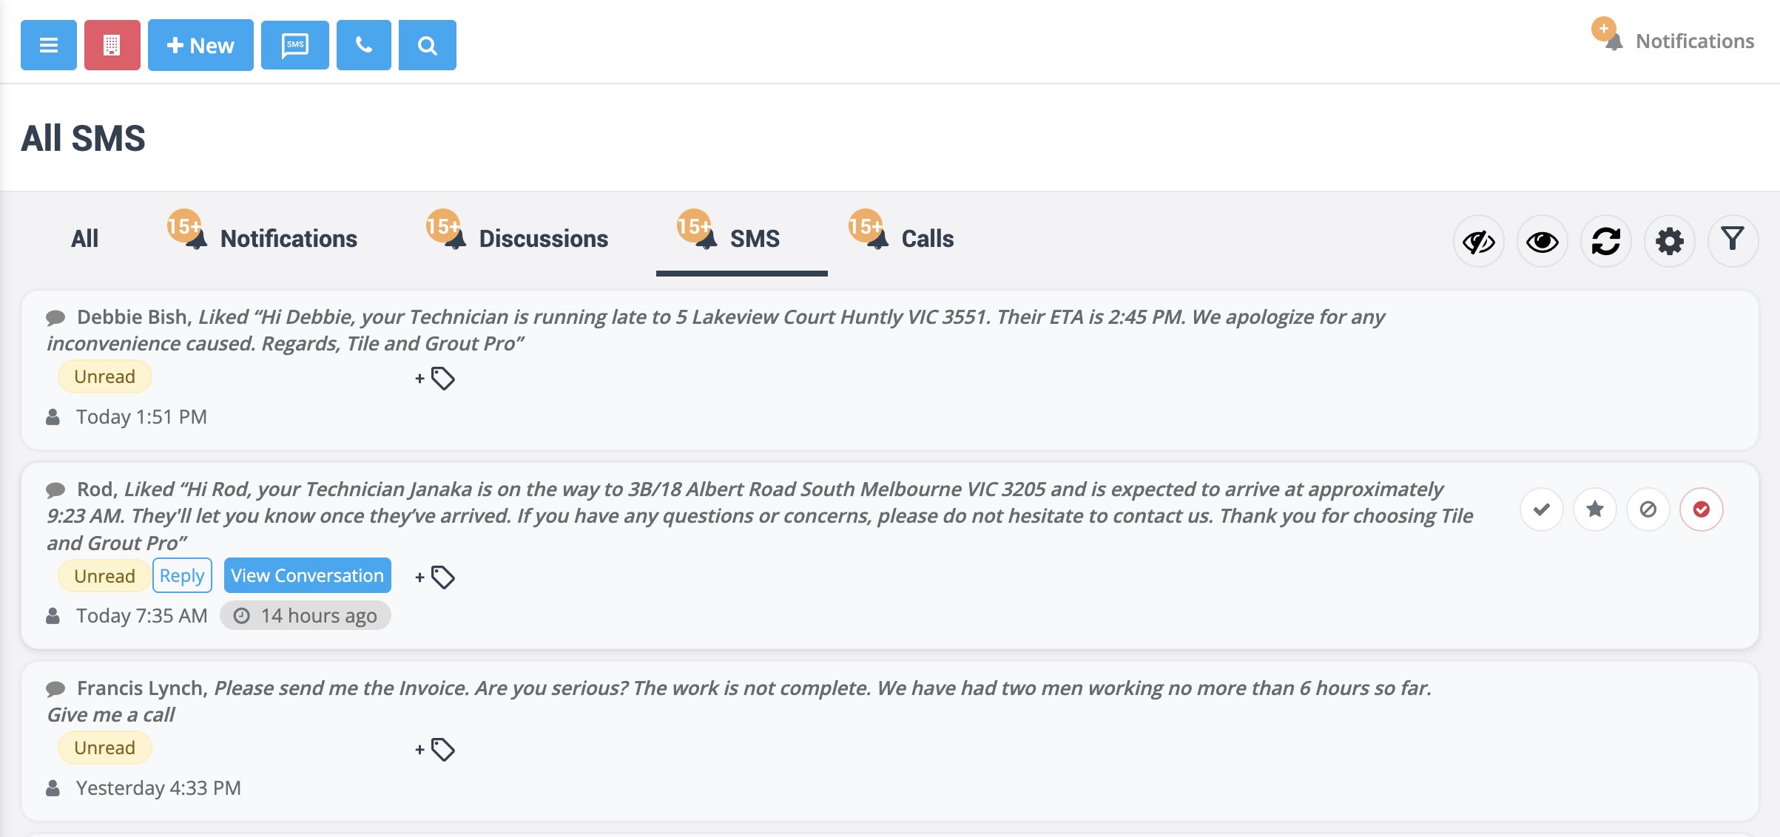
Task: Switch to the Calls tab
Action: click(x=926, y=238)
